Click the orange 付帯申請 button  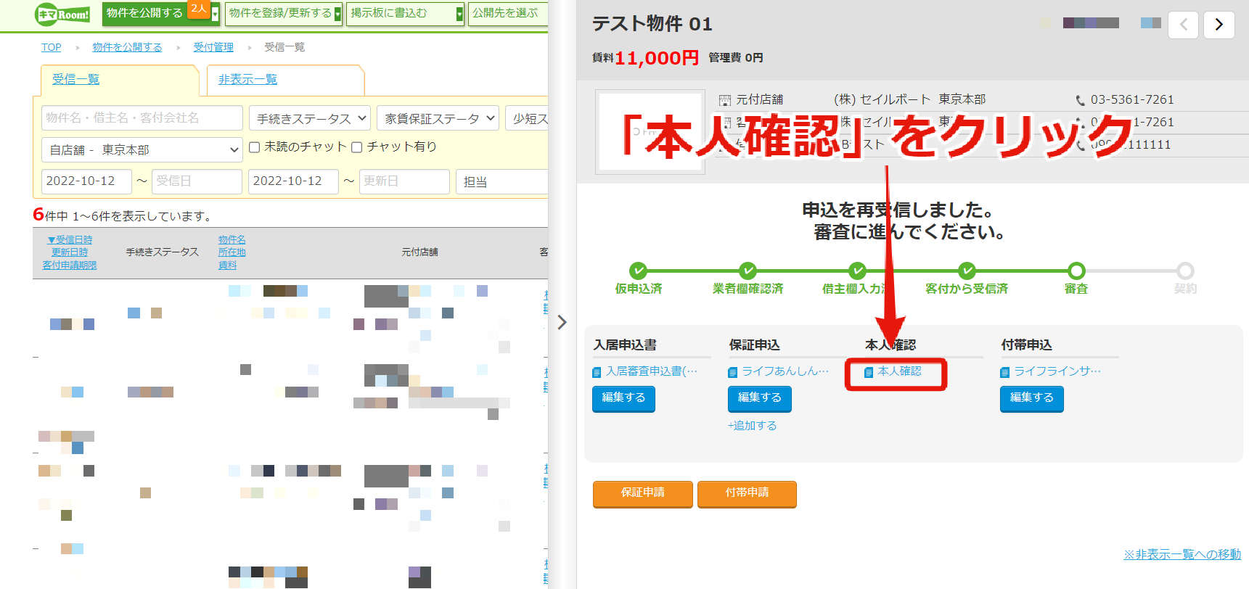pos(747,493)
